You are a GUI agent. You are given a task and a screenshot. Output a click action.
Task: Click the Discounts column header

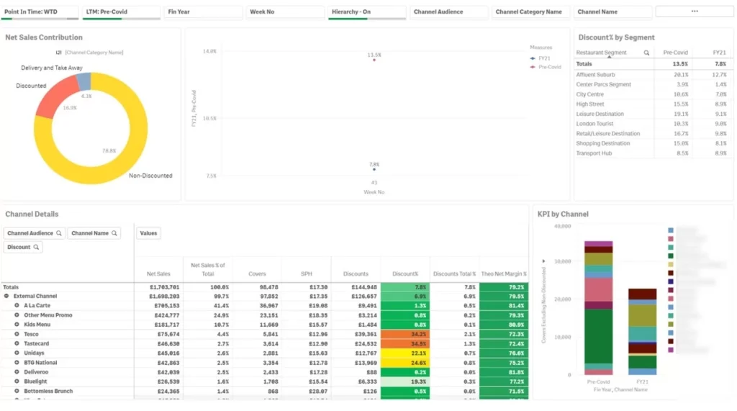(356, 274)
